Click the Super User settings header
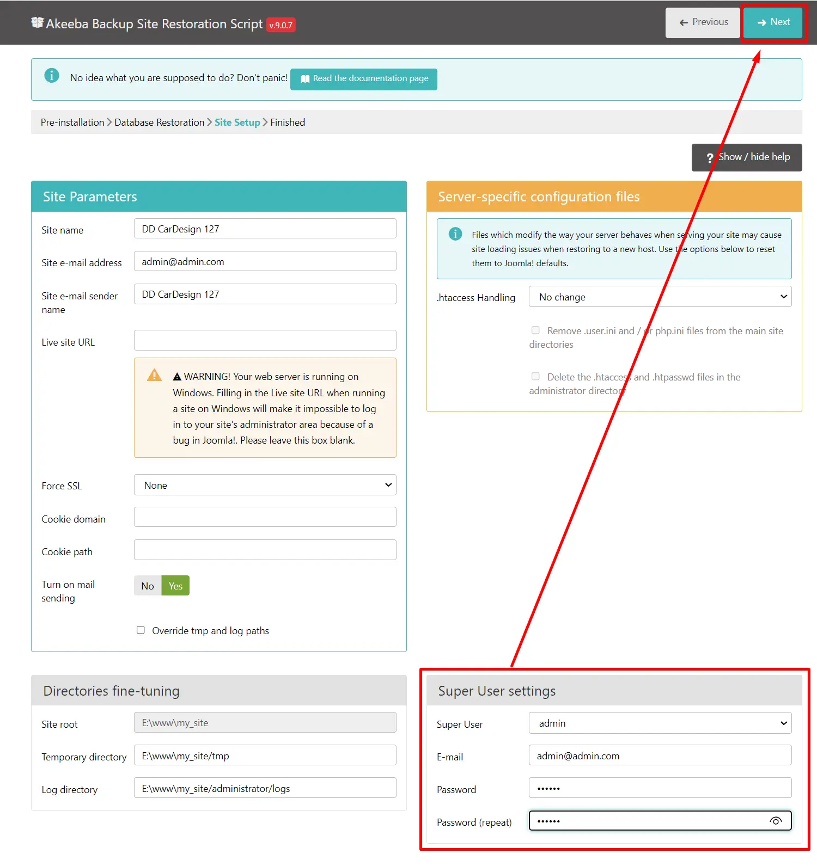Image resolution: width=817 pixels, height=866 pixels. pyautogui.click(x=614, y=691)
